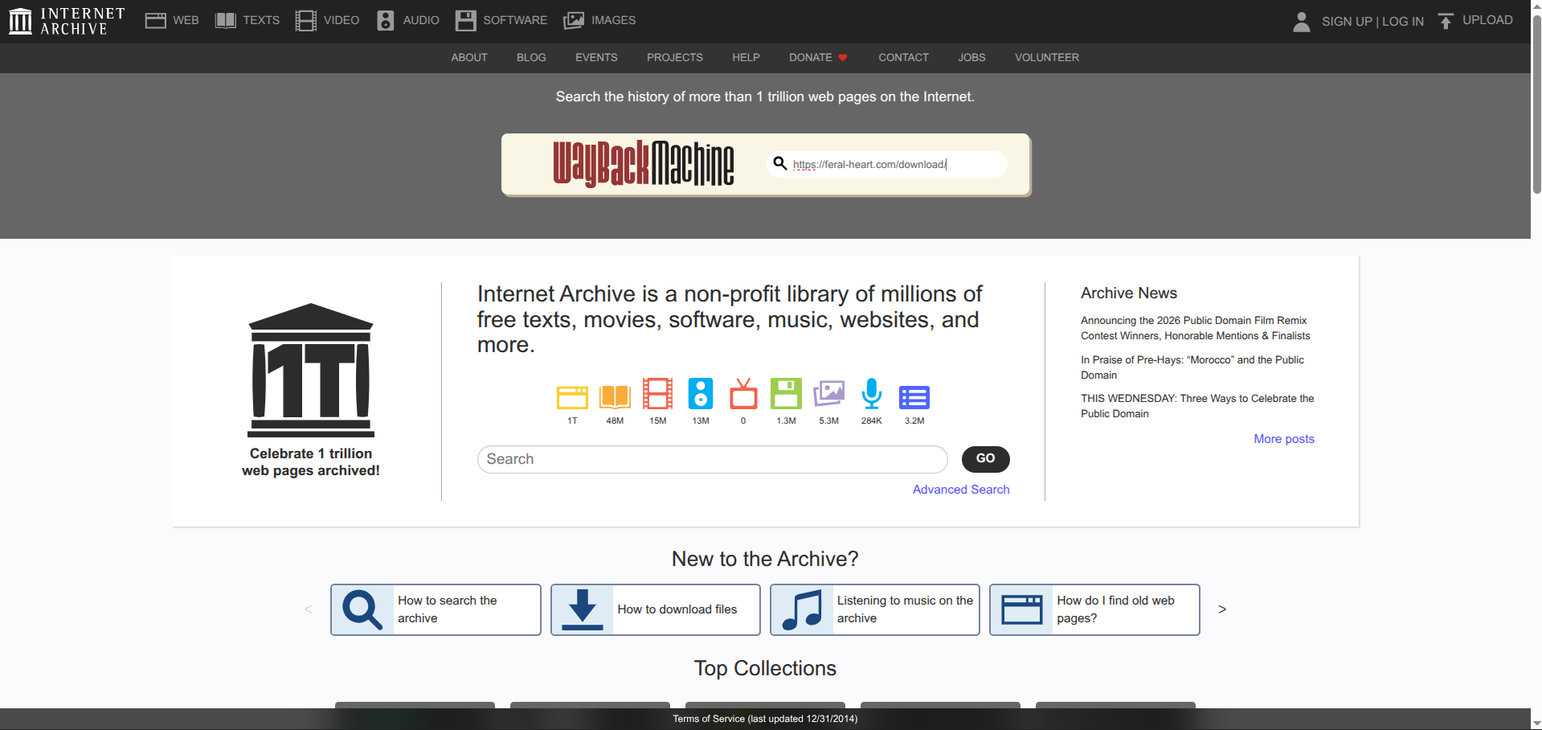
Task: Advance carousel with right chevron arrow
Action: [1221, 609]
